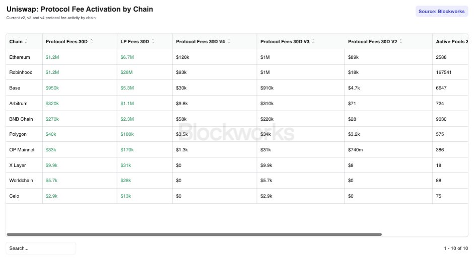Viewport: 474px width, 260px height.
Task: Toggle sort icon next to LP Fees 30D
Action: click(153, 41)
